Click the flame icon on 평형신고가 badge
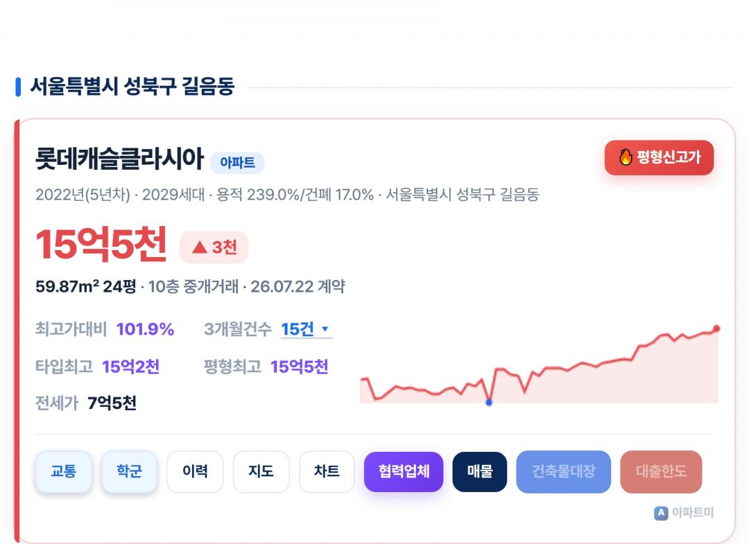This screenshot has height=544, width=749. coord(626,157)
